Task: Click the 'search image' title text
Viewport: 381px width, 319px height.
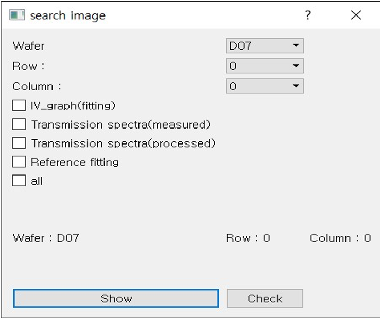Action: pos(67,15)
